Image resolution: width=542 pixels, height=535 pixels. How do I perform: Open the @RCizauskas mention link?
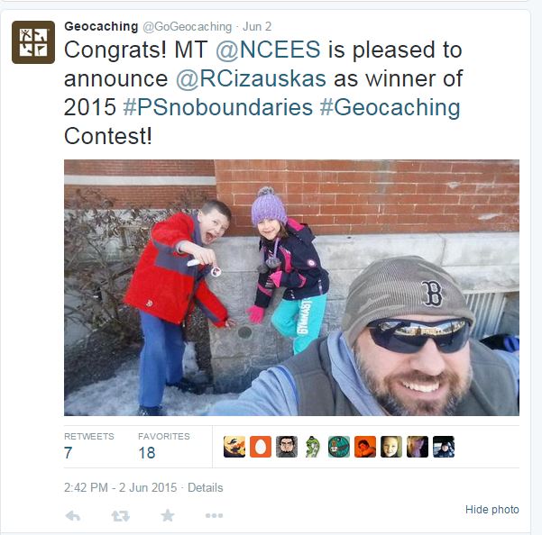coord(252,79)
